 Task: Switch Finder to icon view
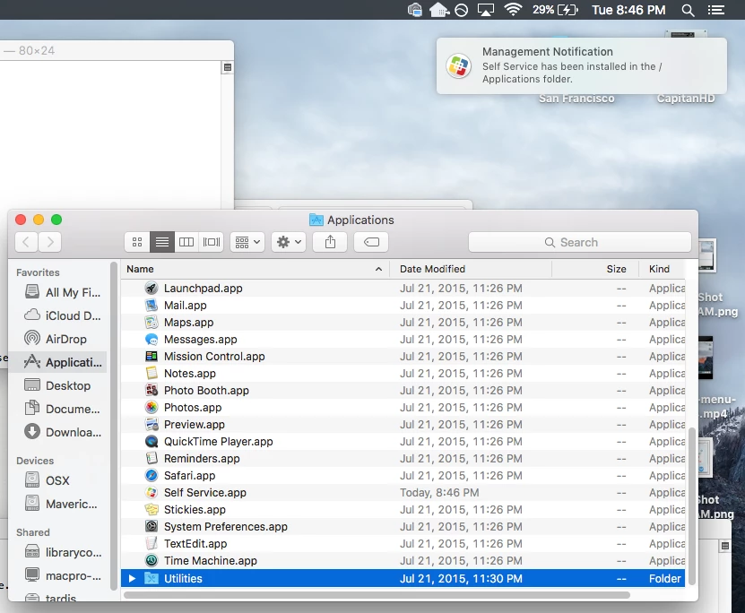point(137,242)
